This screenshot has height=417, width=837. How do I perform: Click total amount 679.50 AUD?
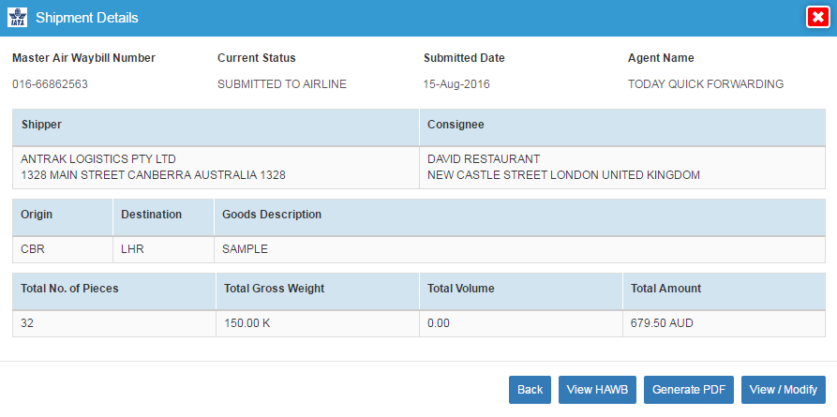[662, 323]
